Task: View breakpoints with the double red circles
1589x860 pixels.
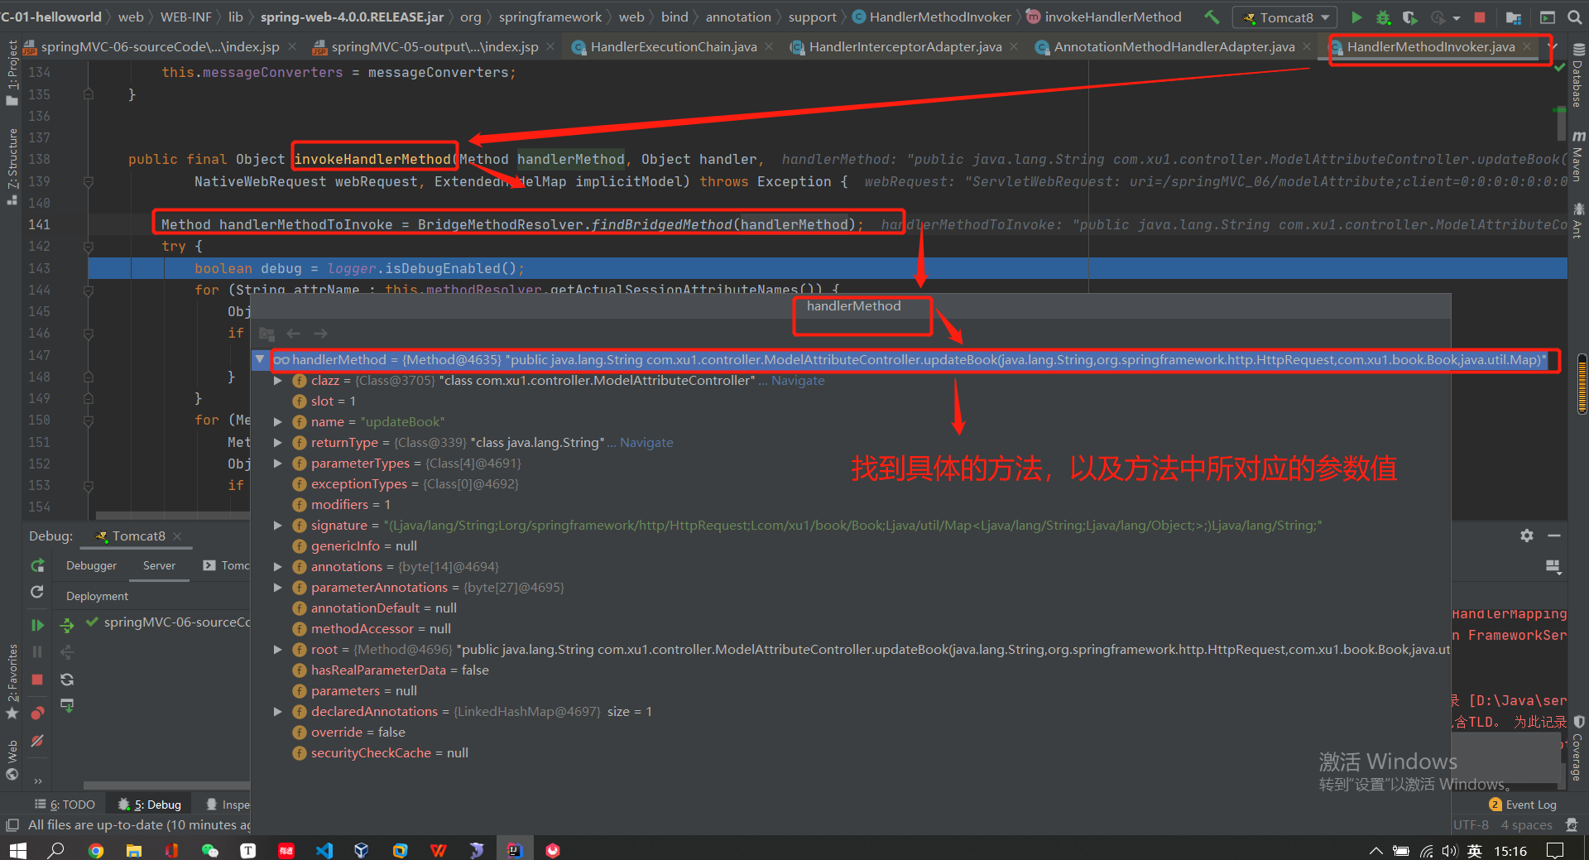Action: click(37, 713)
